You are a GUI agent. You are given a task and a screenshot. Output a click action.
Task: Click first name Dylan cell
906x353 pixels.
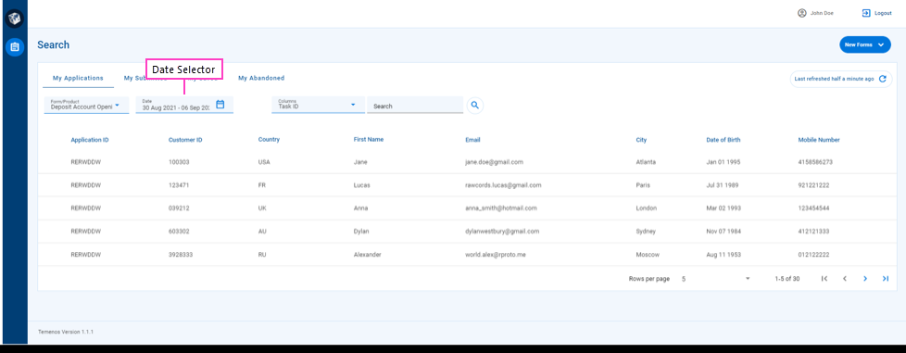coord(361,231)
